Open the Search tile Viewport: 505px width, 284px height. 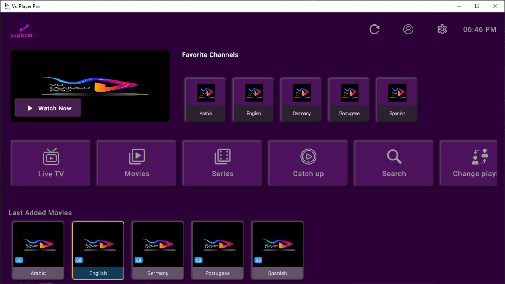(394, 163)
